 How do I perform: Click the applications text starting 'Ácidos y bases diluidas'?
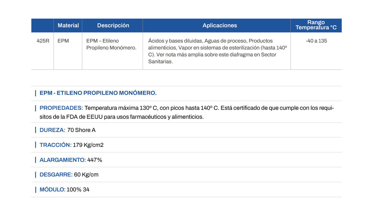(218, 51)
